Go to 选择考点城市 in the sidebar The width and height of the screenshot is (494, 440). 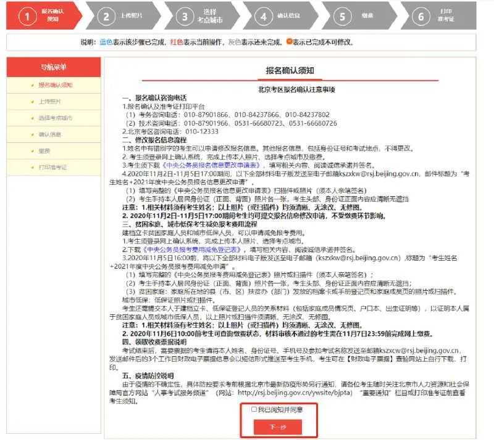coord(55,118)
